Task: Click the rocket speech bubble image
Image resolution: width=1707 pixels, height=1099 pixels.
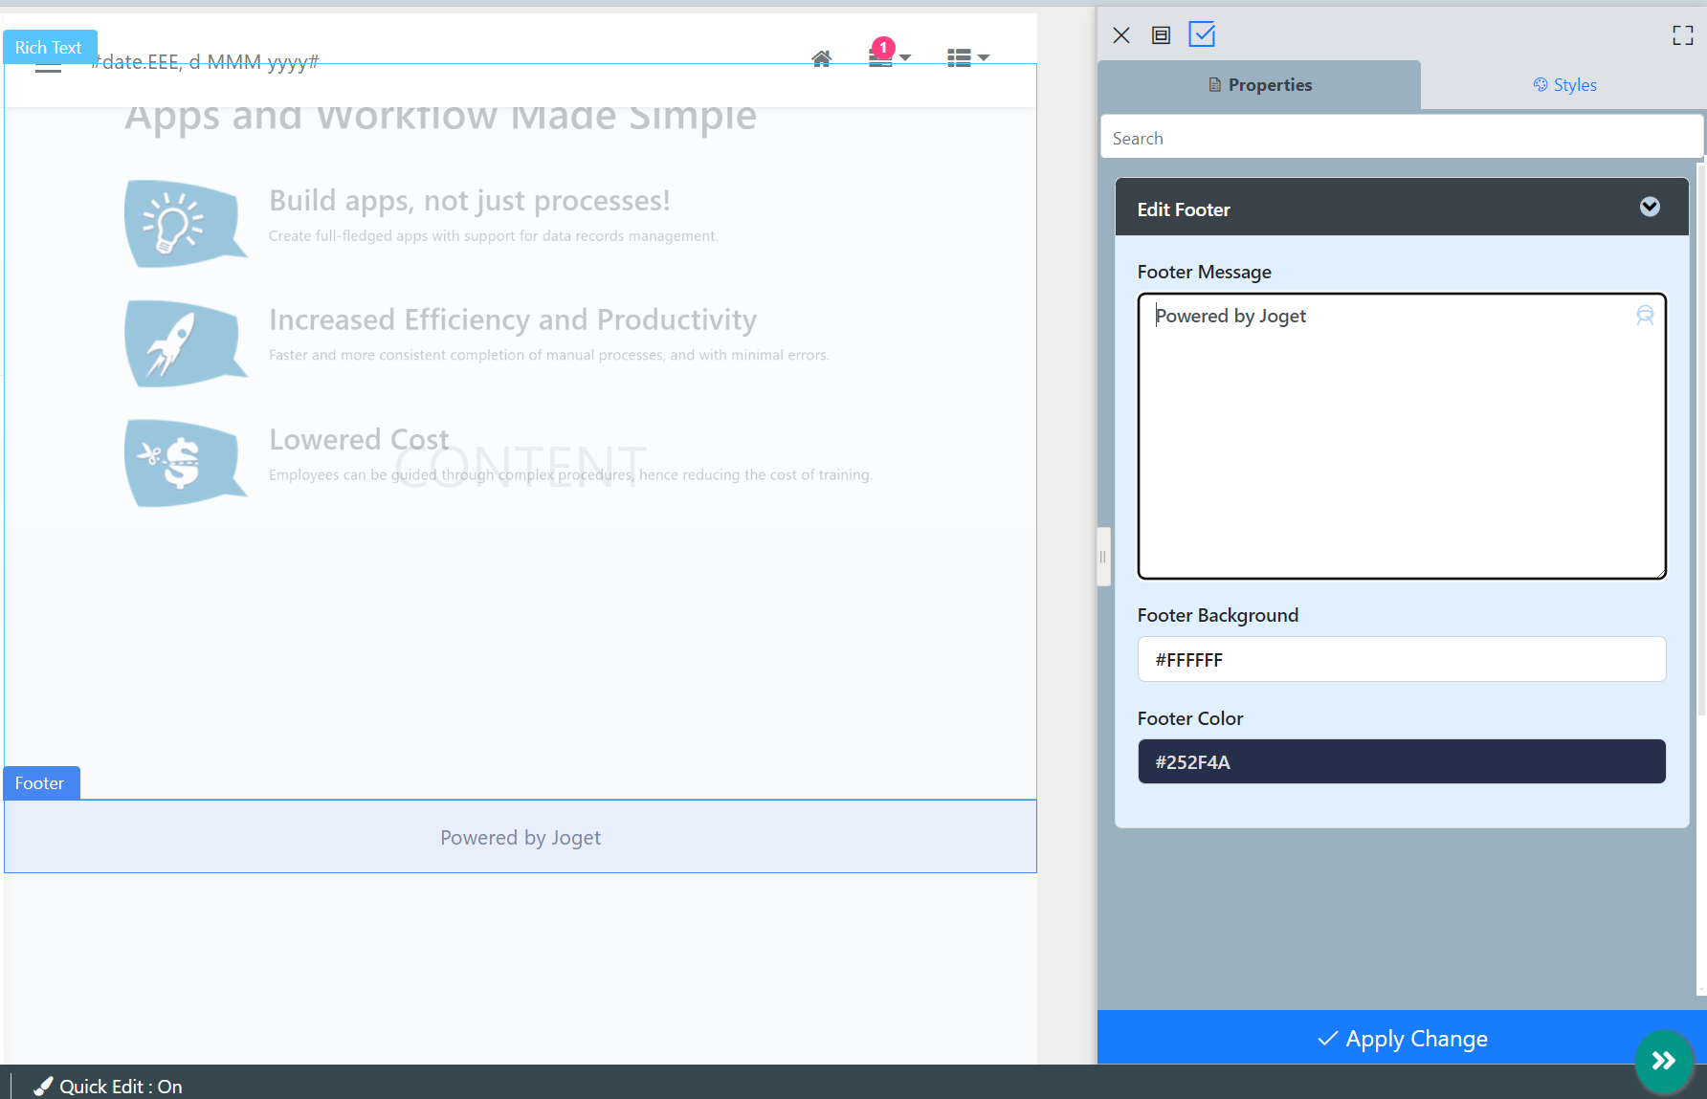Action: click(186, 343)
